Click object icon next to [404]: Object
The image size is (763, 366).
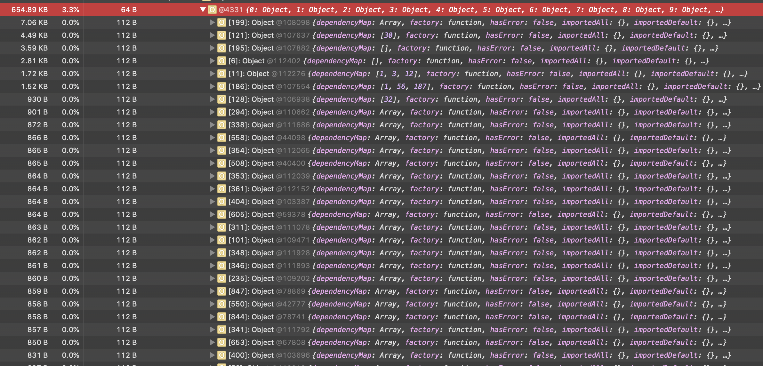click(222, 202)
